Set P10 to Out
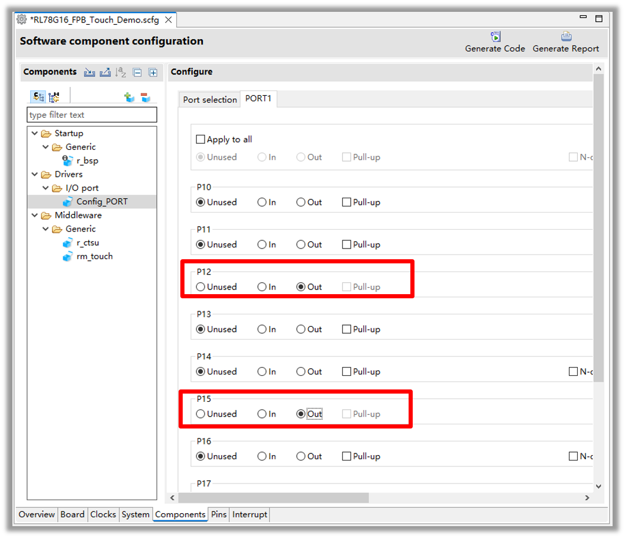This screenshot has height=538, width=625. 301,202
